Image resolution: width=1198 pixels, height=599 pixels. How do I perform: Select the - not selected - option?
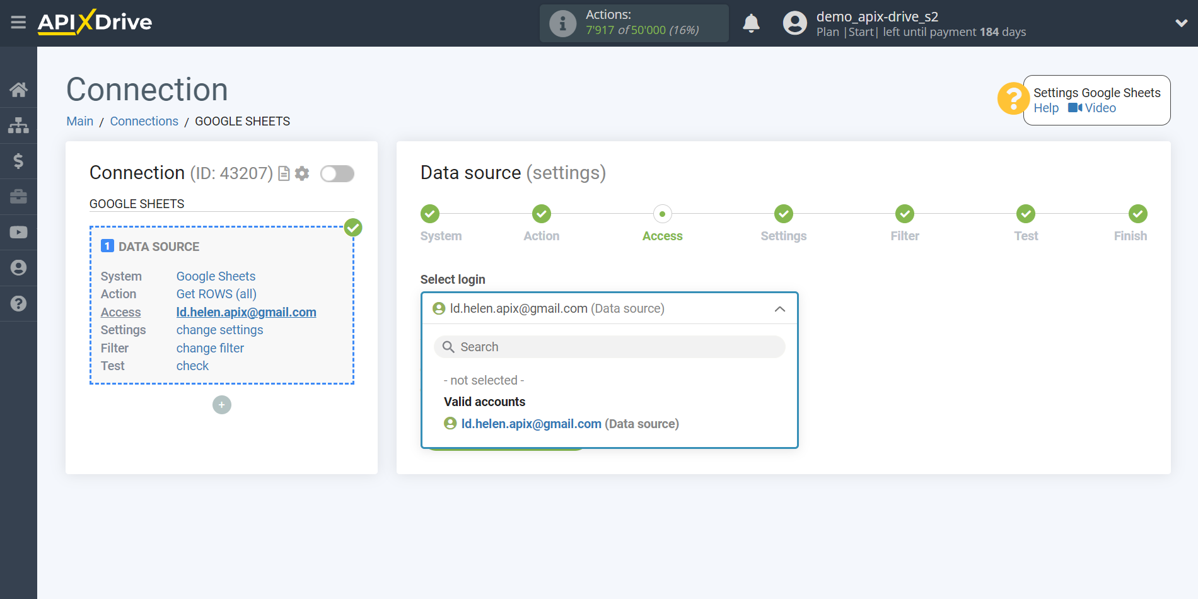coord(484,380)
